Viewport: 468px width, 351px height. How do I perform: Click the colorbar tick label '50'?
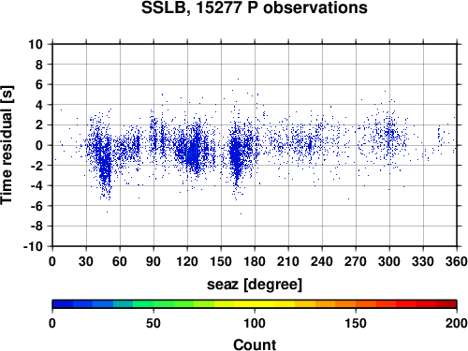[x=154, y=324]
